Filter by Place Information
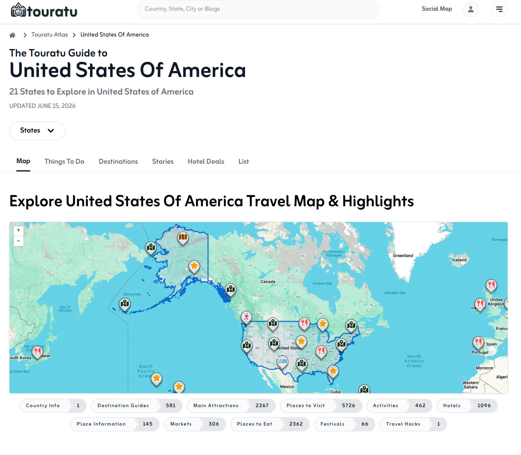This screenshot has width=521, height=455. pos(115,424)
